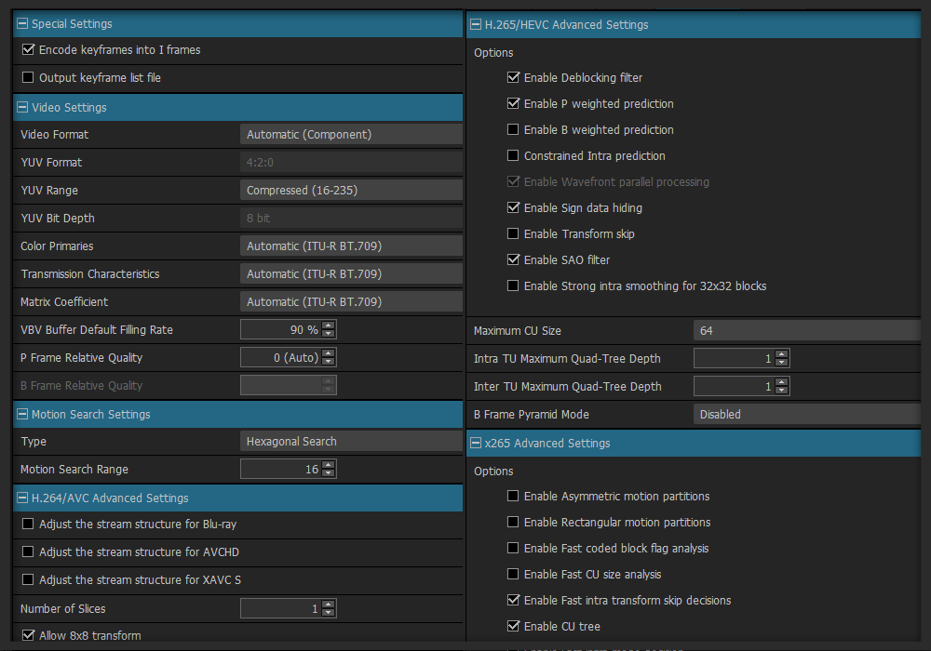Increase Inter TU Maximum Quad-Tree Depth

(x=782, y=382)
